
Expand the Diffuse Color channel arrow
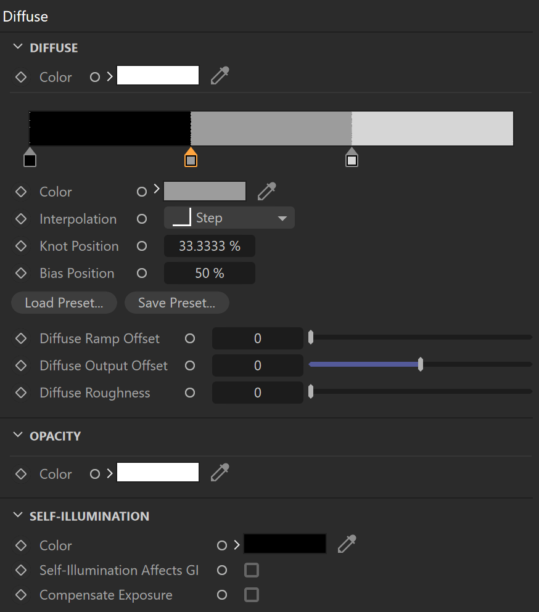(110, 76)
